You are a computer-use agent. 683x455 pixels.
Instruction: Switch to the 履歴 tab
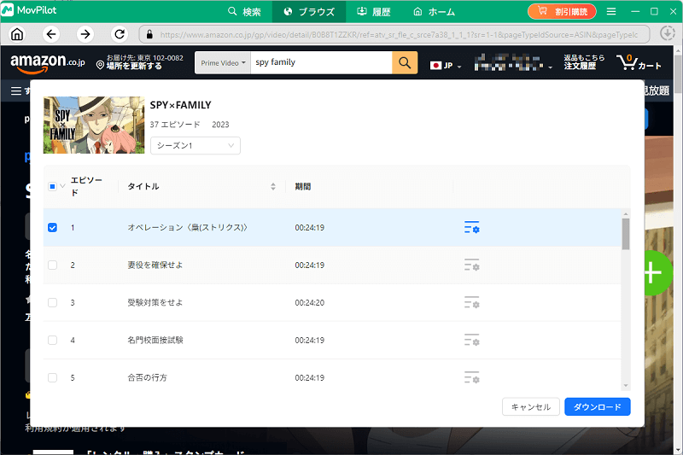coord(374,11)
